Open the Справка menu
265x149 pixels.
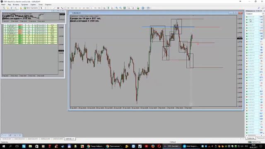[48, 5]
